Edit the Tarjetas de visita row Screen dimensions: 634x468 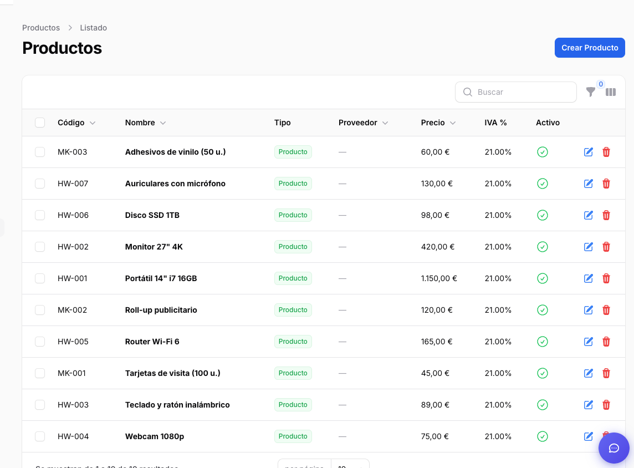[x=589, y=373]
